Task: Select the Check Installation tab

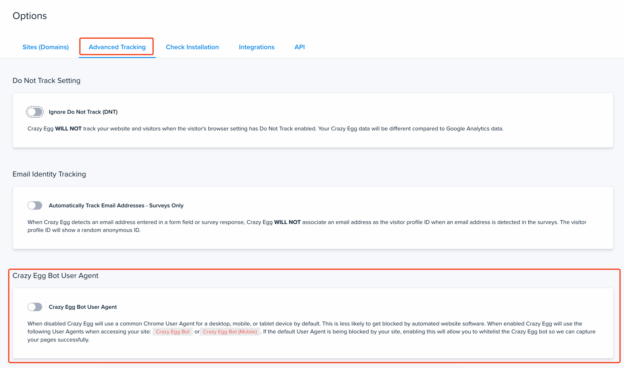Action: tap(192, 47)
